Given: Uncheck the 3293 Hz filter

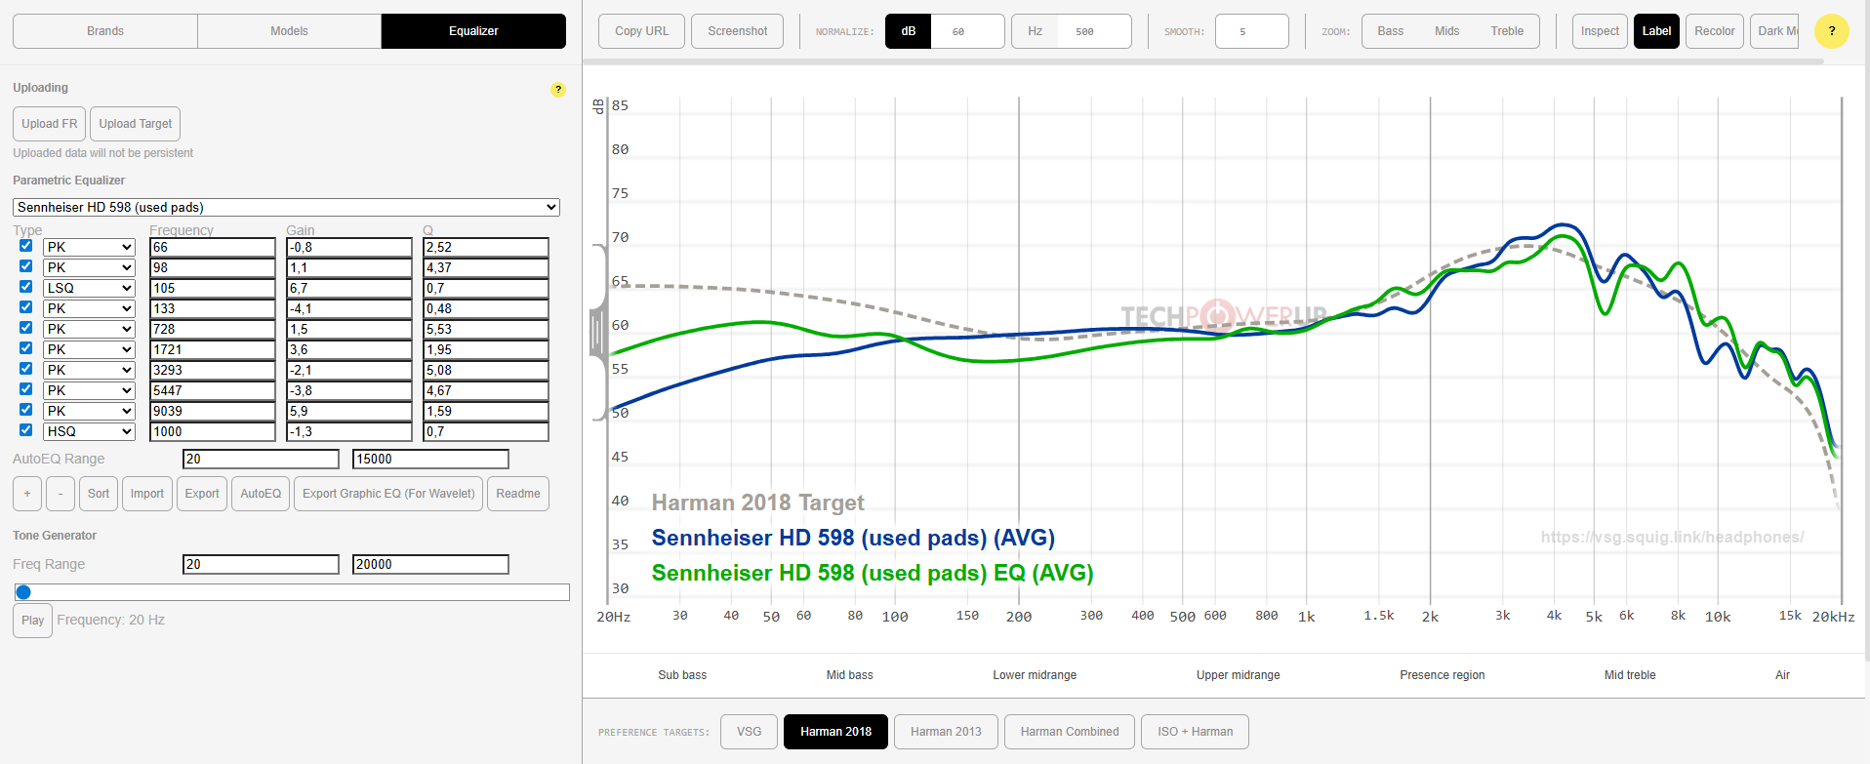Looking at the screenshot, I should [x=26, y=369].
